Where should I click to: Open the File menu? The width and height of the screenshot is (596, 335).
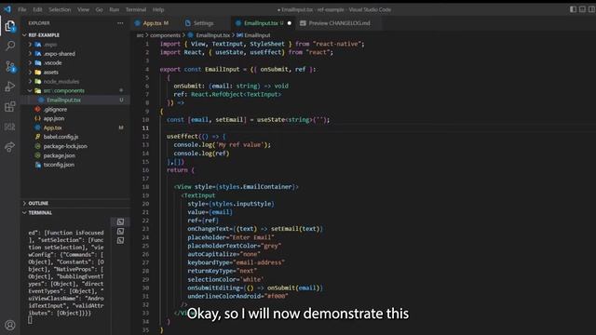coord(22,9)
